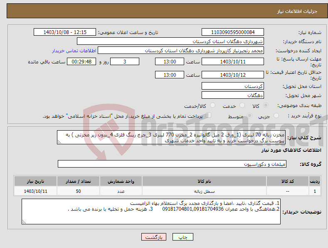Viewport: 328px width, 248px height.
Task: Select the کالا radio button
Action: (266, 105)
